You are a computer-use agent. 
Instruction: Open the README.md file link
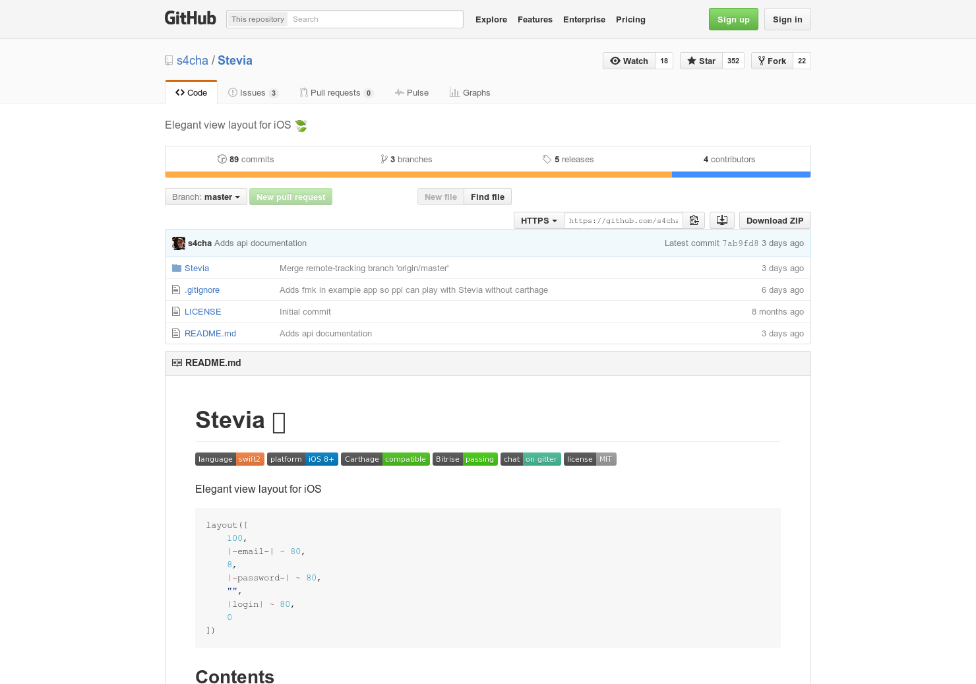tap(210, 333)
